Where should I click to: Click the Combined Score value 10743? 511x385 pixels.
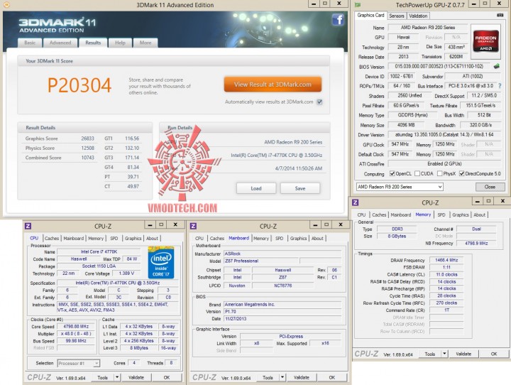[87, 158]
